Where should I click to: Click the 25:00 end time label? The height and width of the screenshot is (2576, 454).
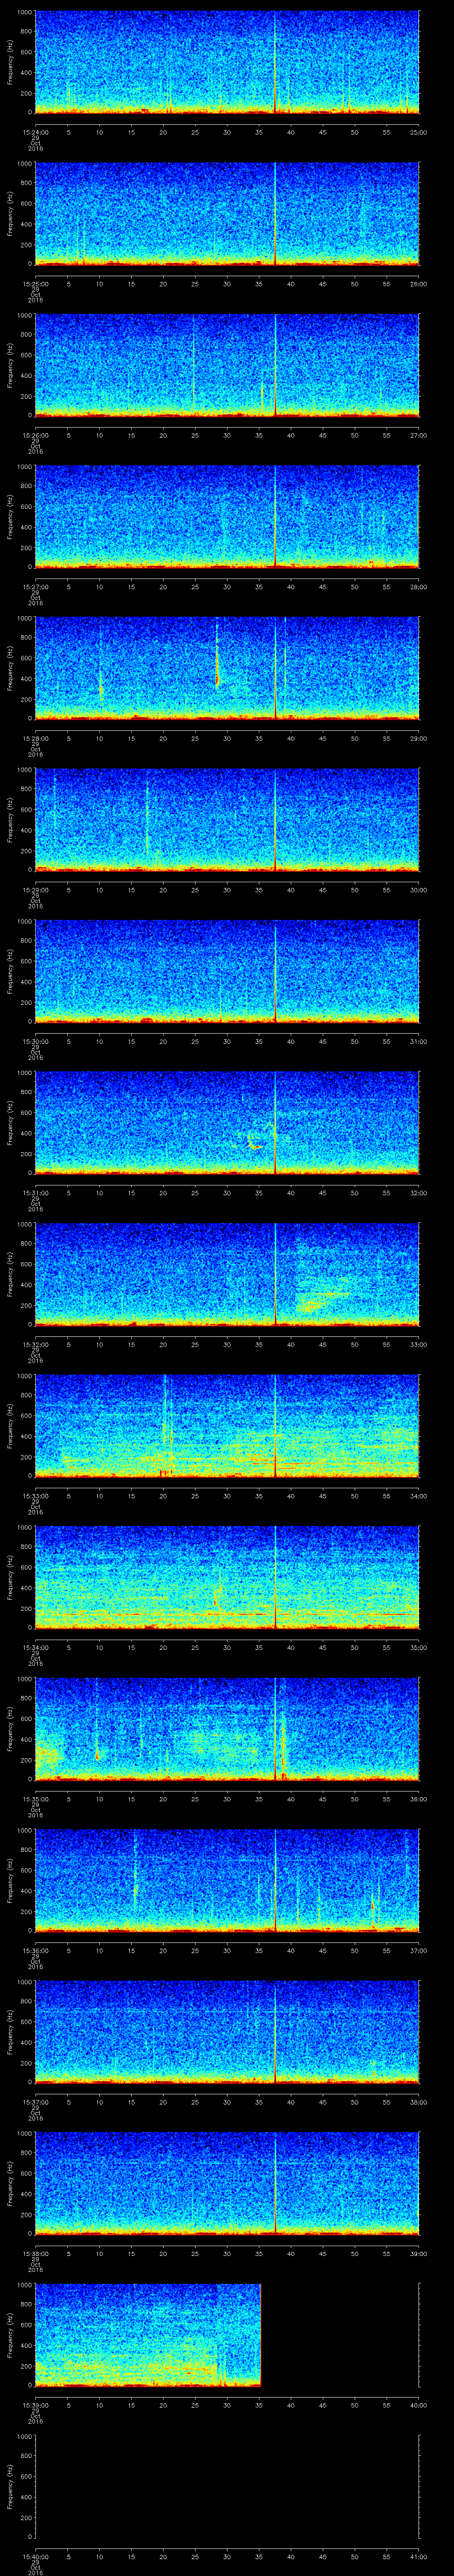tap(418, 132)
